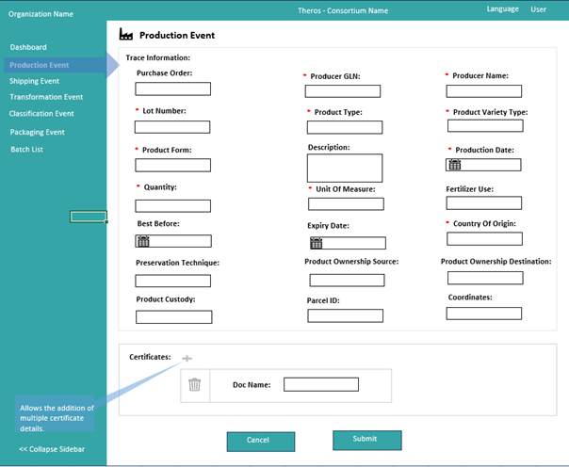
Task: Open the Best Before calendar picker
Action: (143, 242)
